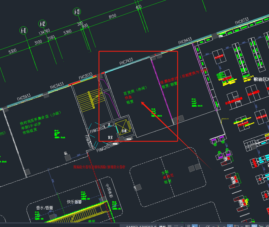This screenshot has height=227, width=269.
Task: Select the 8150 dimension text
Action: pyautogui.click(x=112, y=17)
